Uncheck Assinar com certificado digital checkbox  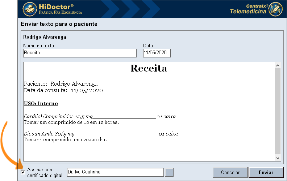pyautogui.click(x=23, y=172)
